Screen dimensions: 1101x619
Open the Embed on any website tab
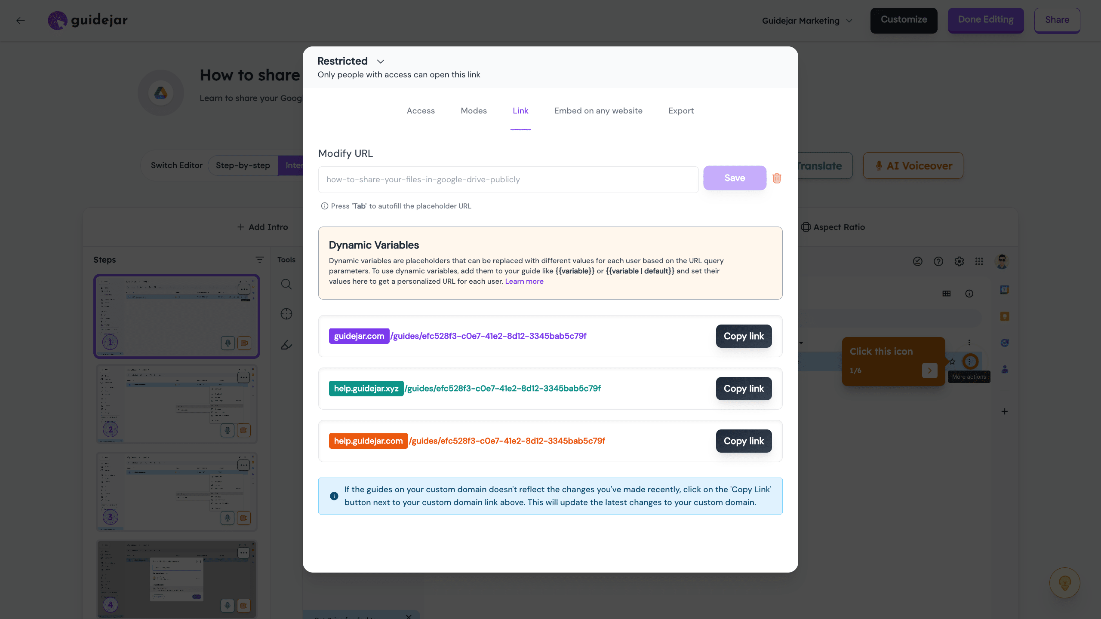point(598,111)
